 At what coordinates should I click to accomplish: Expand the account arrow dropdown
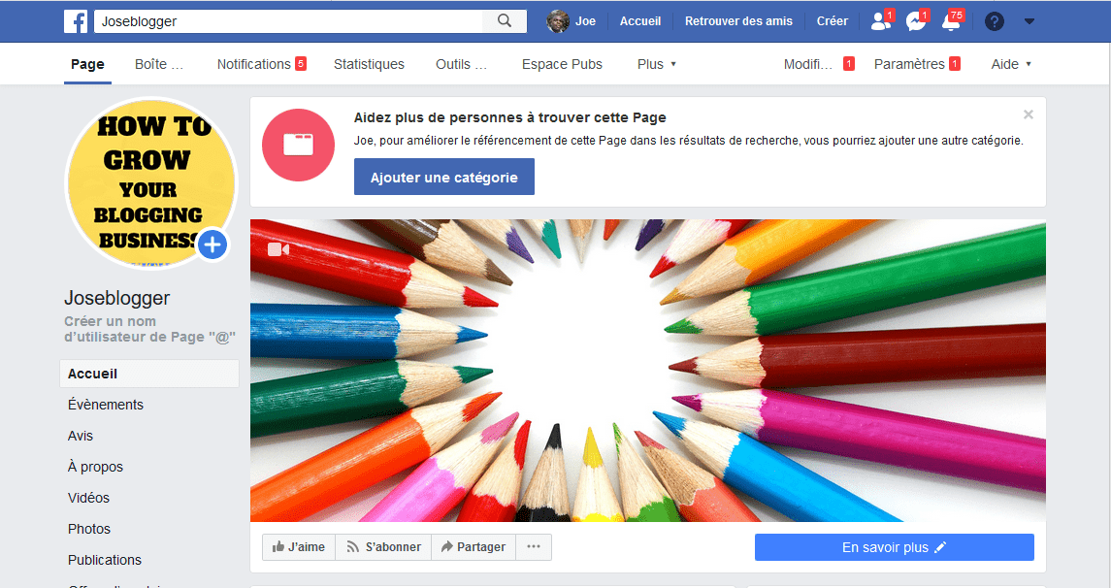[1029, 21]
